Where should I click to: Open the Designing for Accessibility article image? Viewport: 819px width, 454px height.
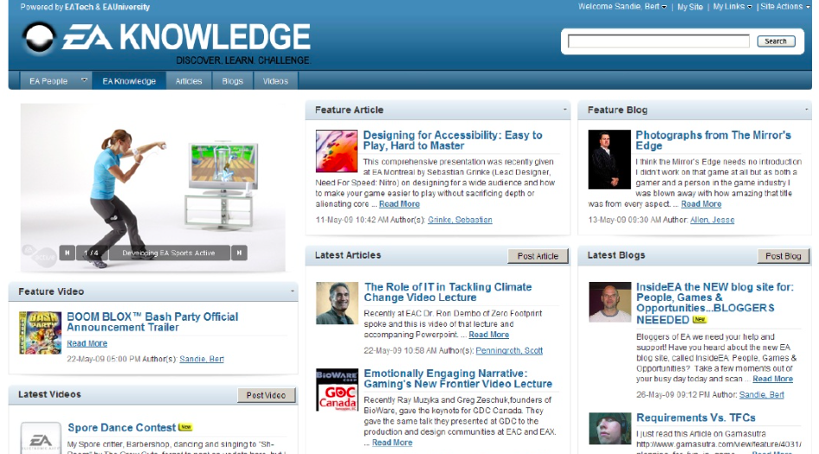[x=337, y=151]
